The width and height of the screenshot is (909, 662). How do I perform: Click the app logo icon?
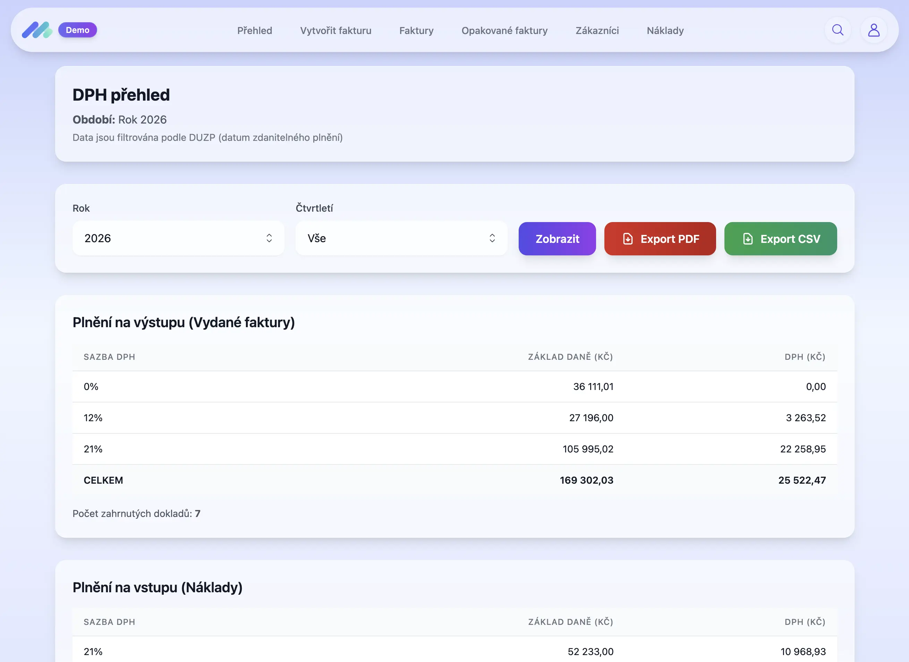37,30
